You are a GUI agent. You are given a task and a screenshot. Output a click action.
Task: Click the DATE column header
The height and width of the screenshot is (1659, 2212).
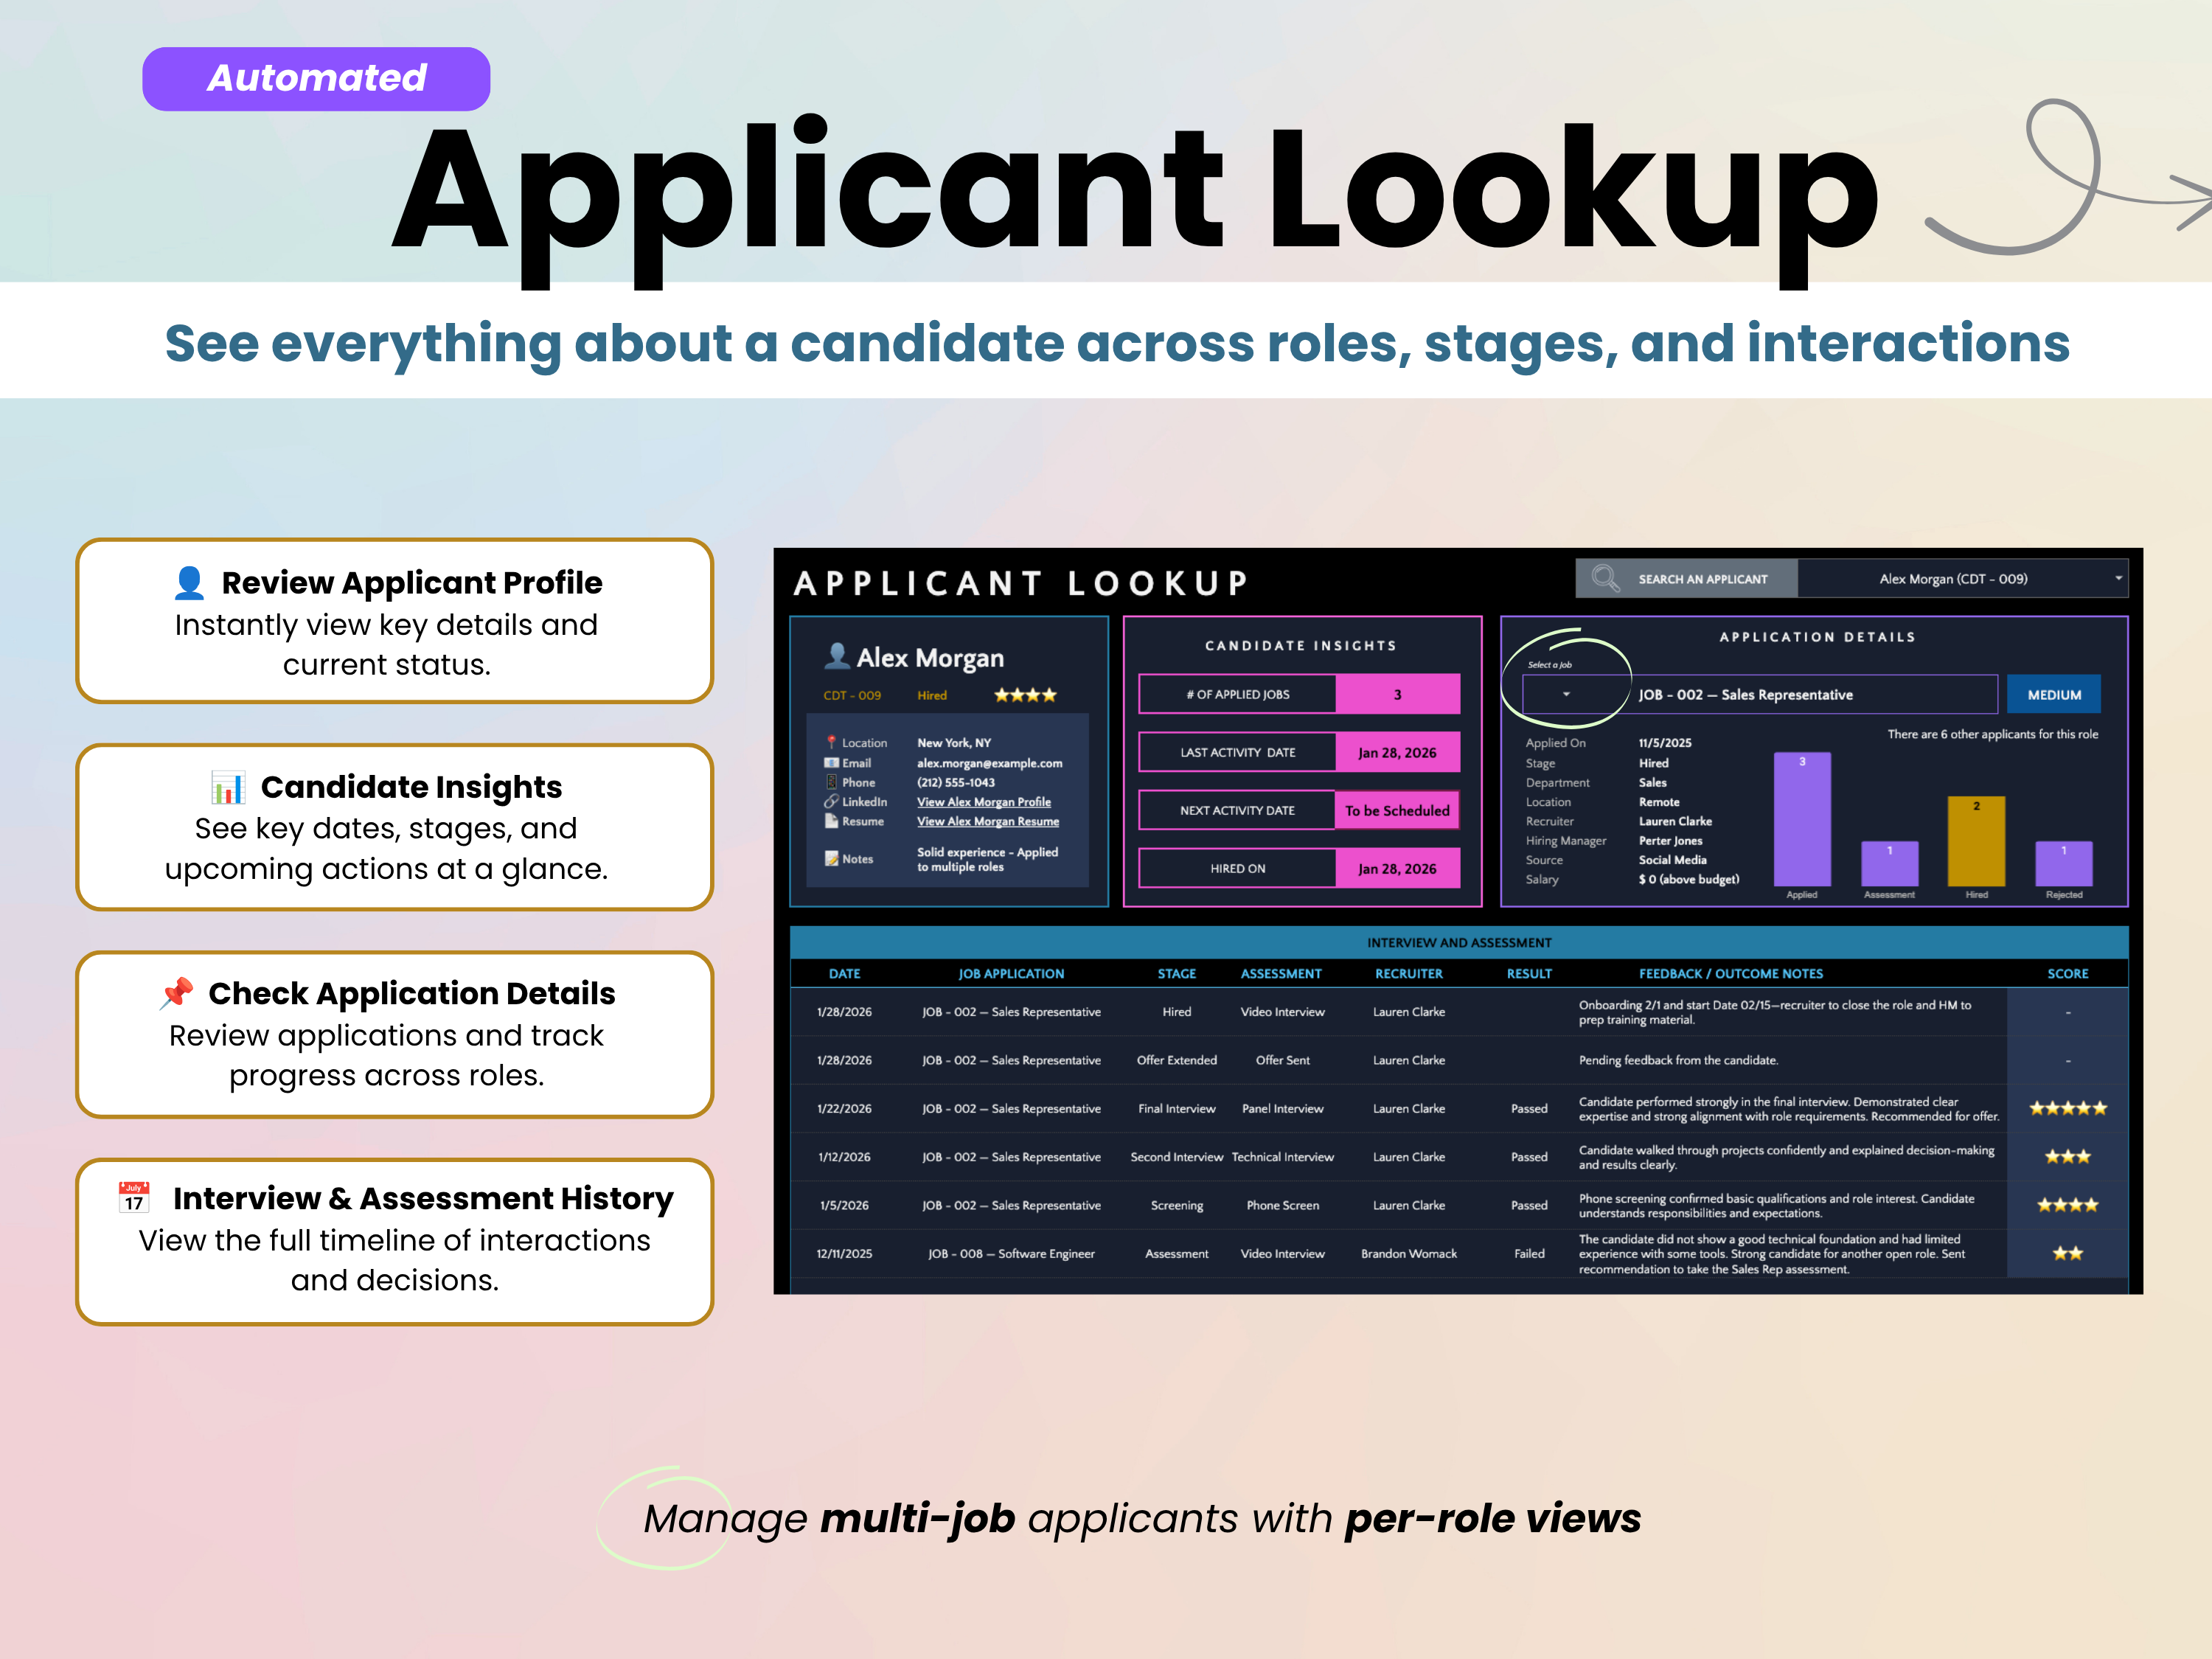pyautogui.click(x=844, y=973)
